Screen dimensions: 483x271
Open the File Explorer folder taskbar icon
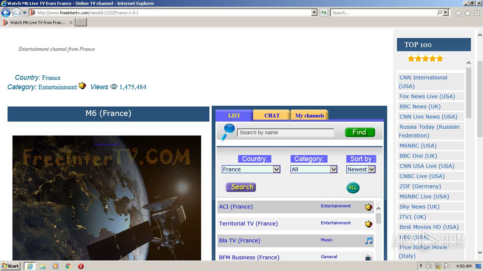[x=43, y=266]
